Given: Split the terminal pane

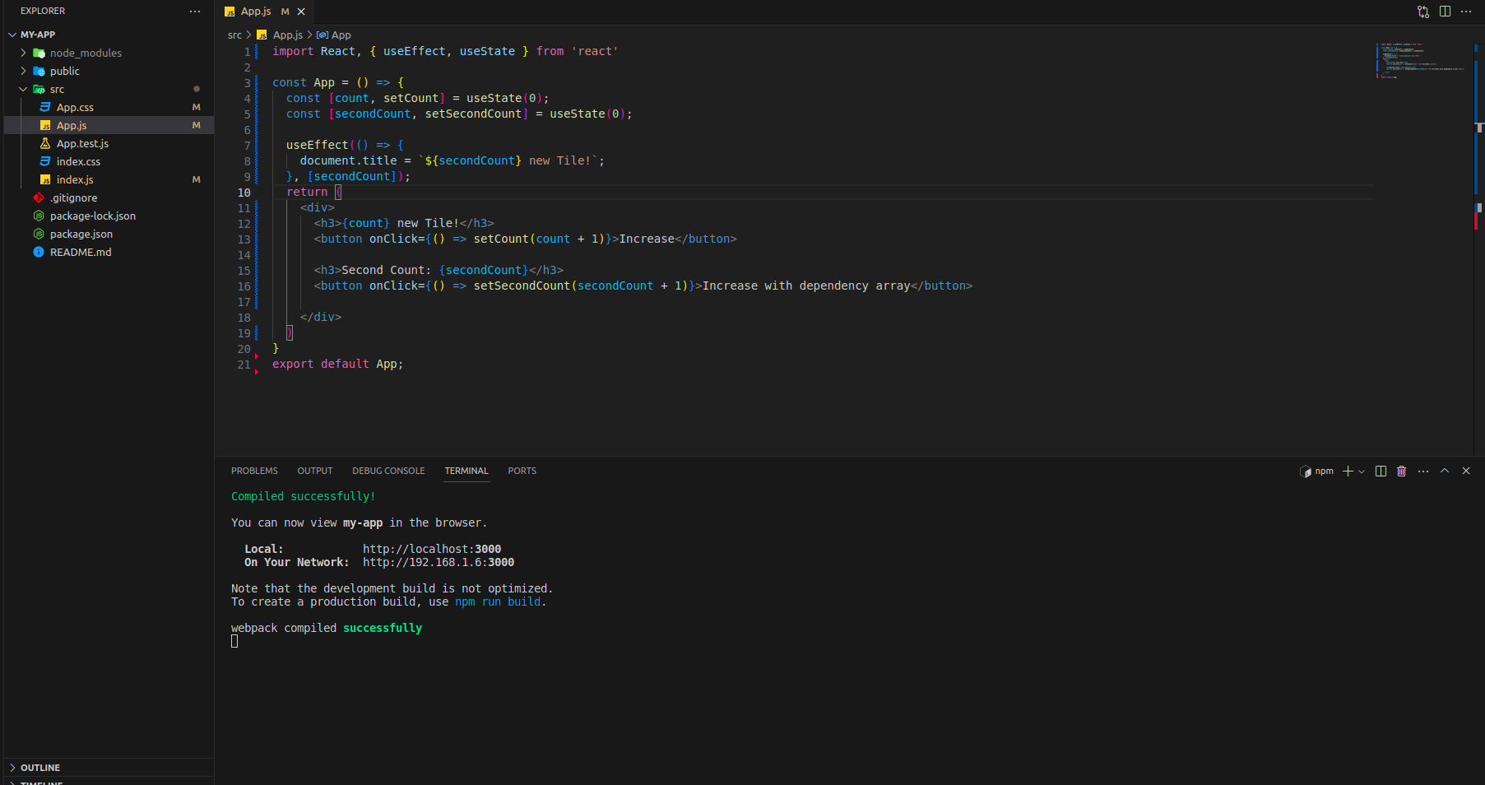Looking at the screenshot, I should tap(1381, 471).
